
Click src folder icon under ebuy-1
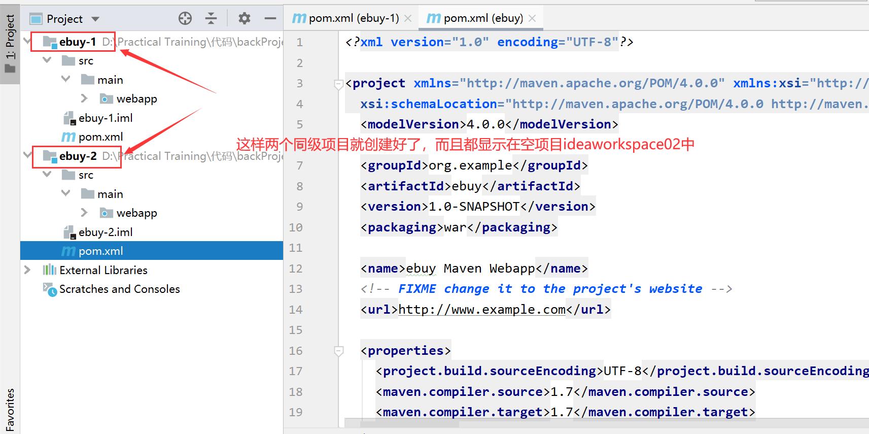tap(68, 61)
